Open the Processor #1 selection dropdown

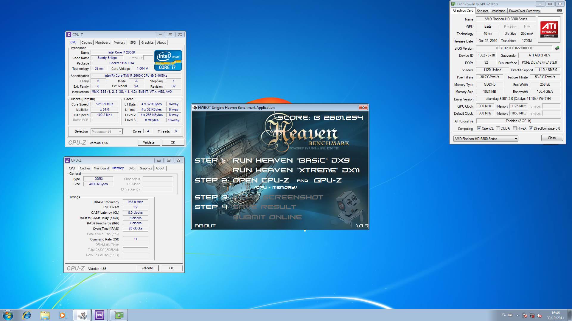pyautogui.click(x=107, y=132)
